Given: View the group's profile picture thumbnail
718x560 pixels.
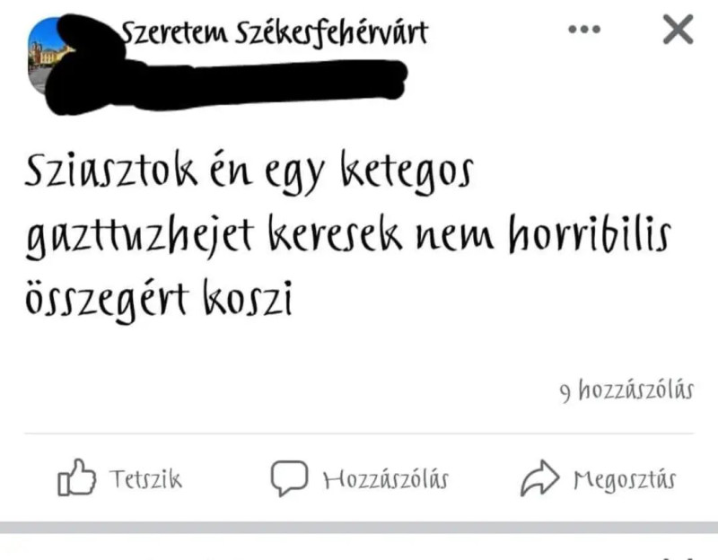Looking at the screenshot, I should [43, 55].
